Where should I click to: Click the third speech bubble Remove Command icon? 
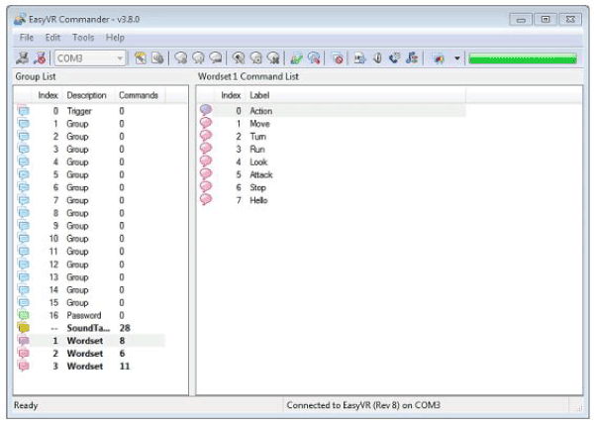click(216, 58)
